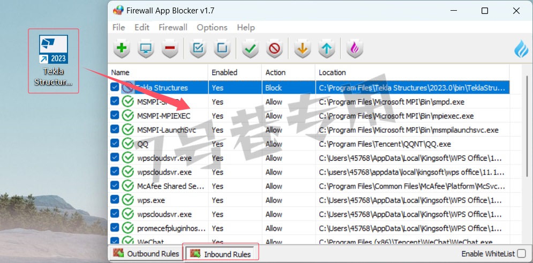Image resolution: width=533 pixels, height=263 pixels.
Task: Uncheck the McAfee Shared Se... rule checkbox
Action: (115, 186)
